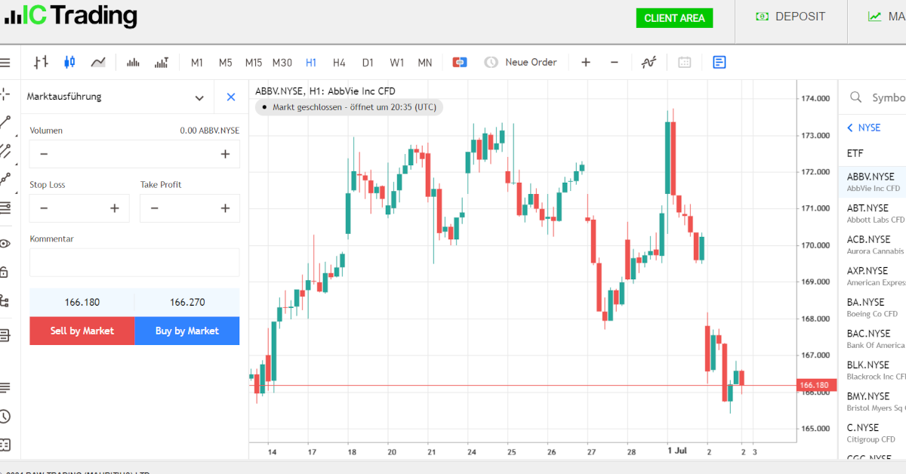The height and width of the screenshot is (474, 906).
Task: Open the green CLIENT AREA button
Action: click(x=674, y=18)
